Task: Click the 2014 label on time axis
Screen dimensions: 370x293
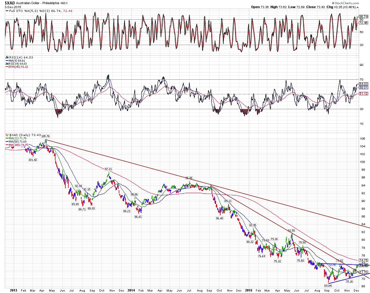Action: pos(131,290)
